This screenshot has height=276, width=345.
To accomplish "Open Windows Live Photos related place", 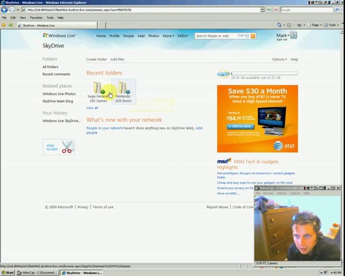I will click(59, 94).
